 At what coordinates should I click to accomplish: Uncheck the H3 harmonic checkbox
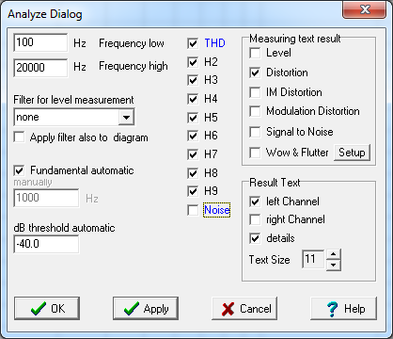click(x=193, y=80)
